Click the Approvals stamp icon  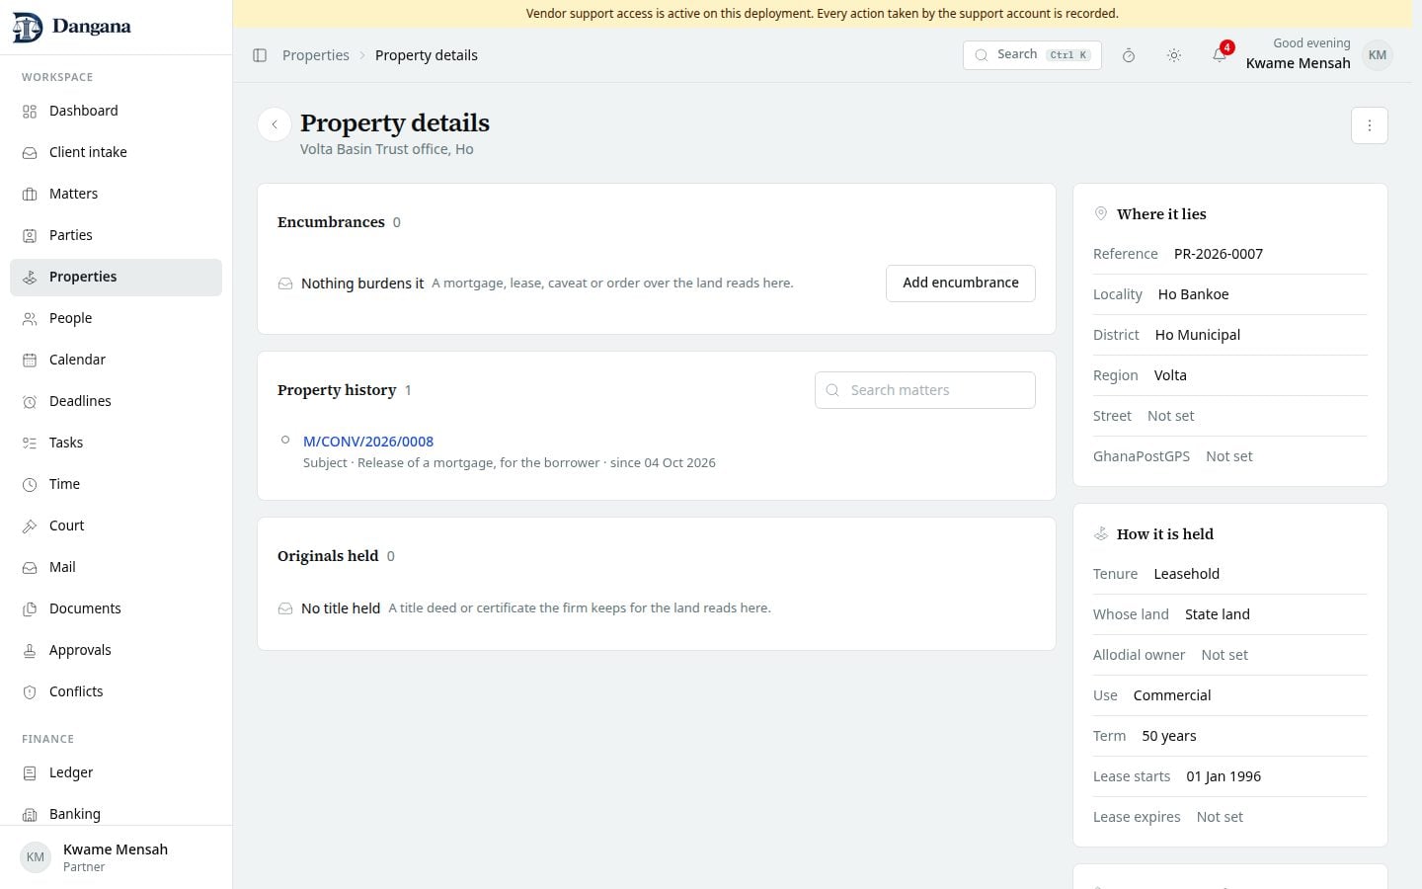tap(30, 650)
